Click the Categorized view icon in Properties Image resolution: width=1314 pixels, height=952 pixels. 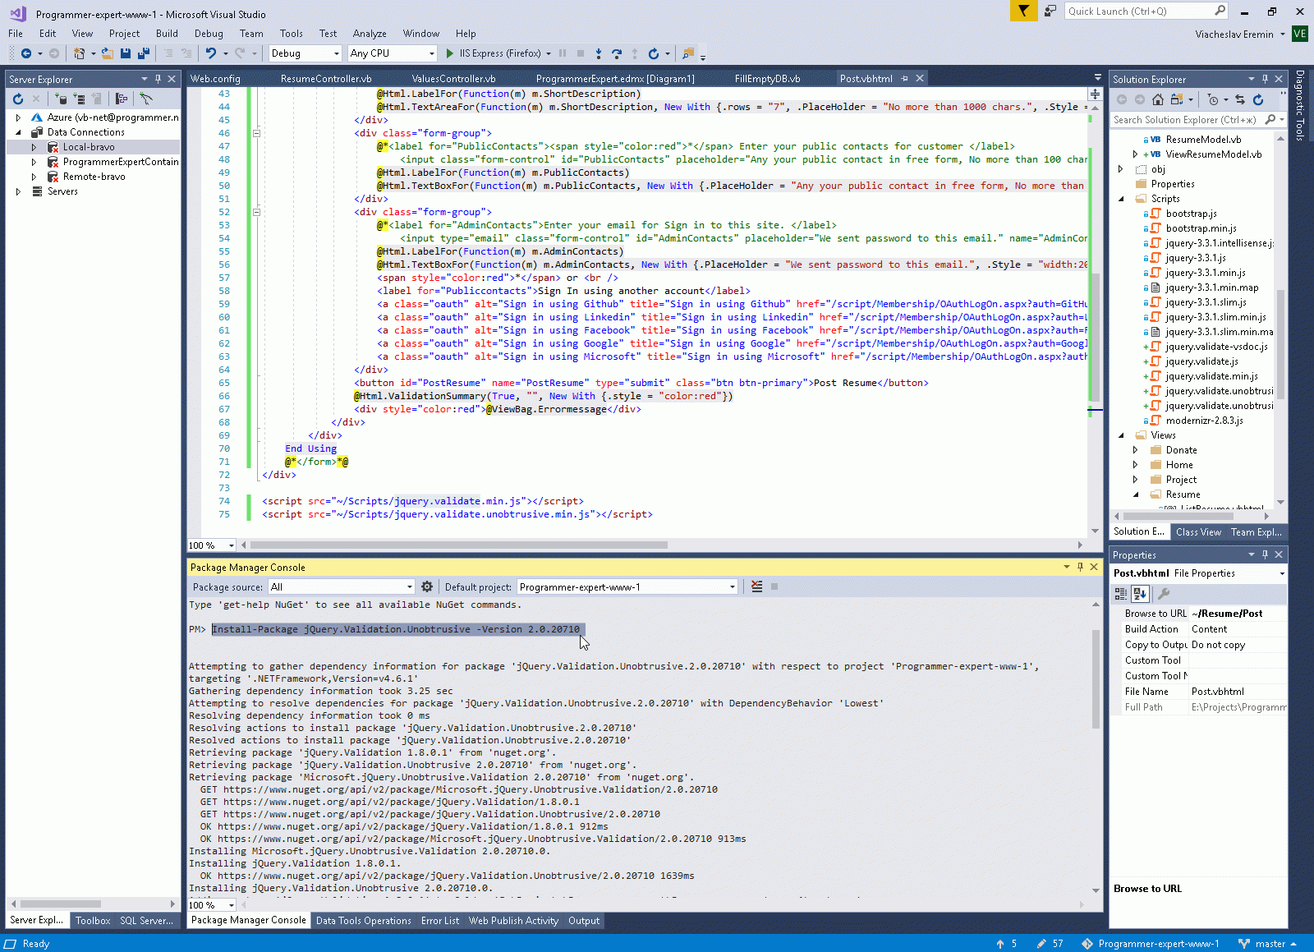point(1121,593)
